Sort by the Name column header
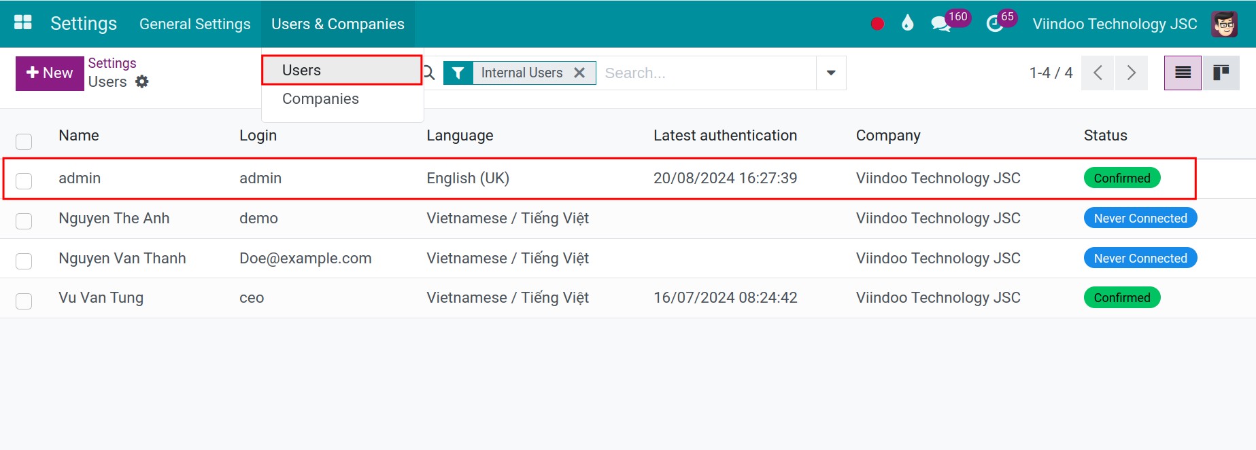 pos(79,136)
